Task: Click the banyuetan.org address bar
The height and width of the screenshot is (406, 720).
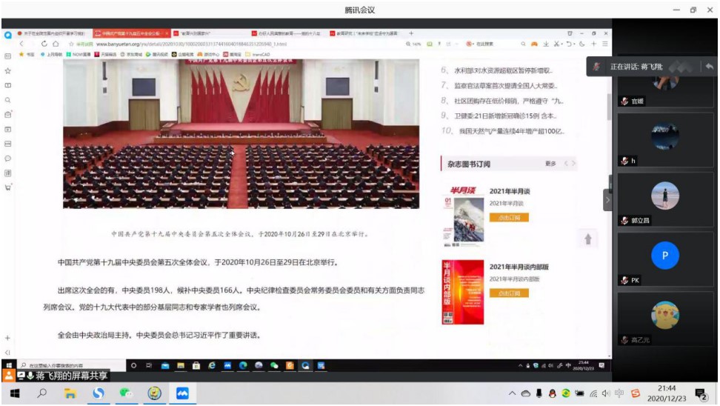Action: coord(191,44)
